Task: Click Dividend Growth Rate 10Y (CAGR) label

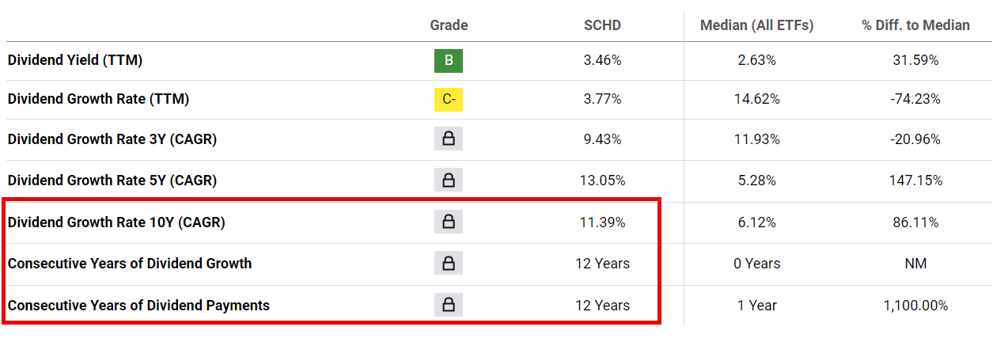Action: (x=116, y=222)
